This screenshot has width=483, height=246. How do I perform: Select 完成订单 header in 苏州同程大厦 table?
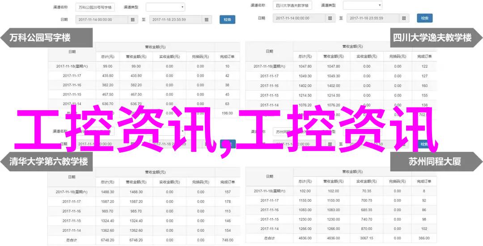pos(424,181)
